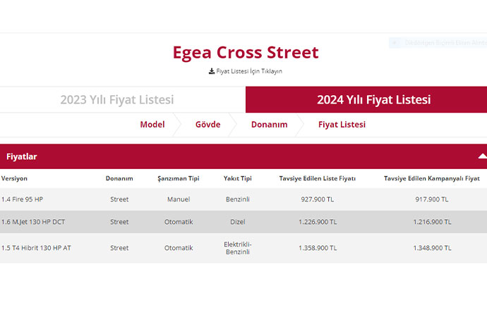Click the 917.900 TL campaign price
The image size is (487, 317).
[431, 199]
